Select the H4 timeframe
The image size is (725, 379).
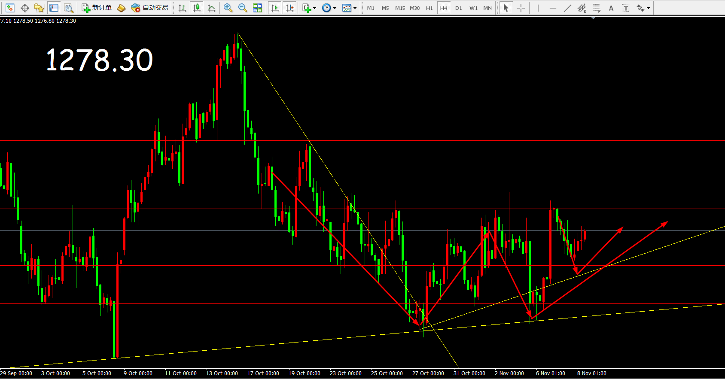(x=444, y=8)
